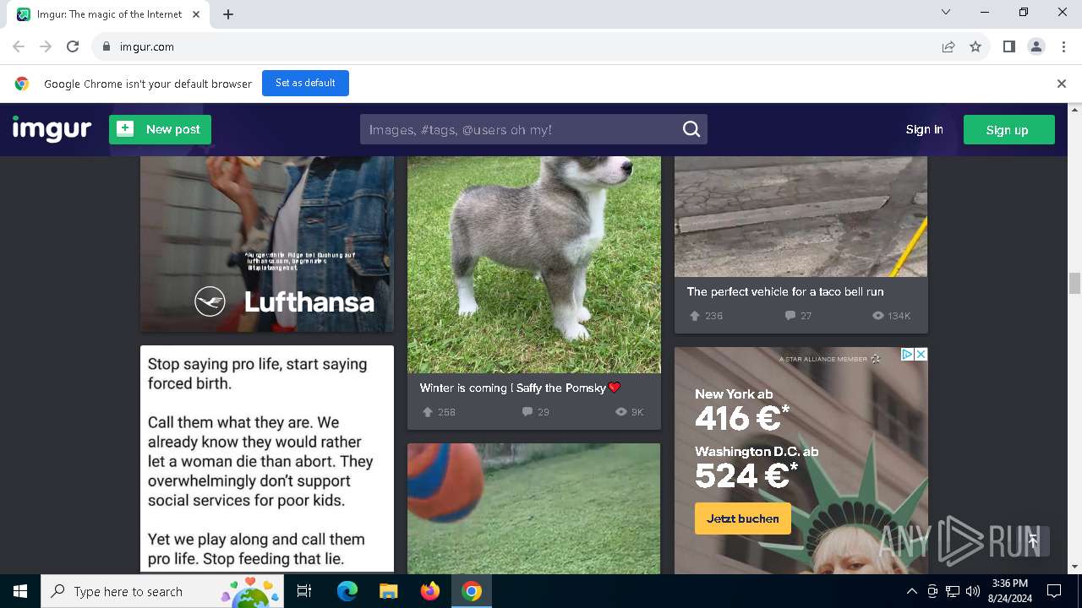This screenshot has height=608, width=1082.
Task: Click the page vertical scrollbar thumb
Action: (1075, 283)
